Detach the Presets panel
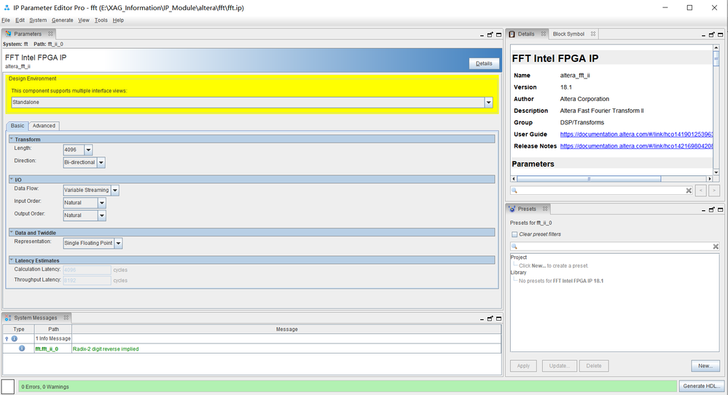The width and height of the screenshot is (728, 395). click(x=711, y=210)
